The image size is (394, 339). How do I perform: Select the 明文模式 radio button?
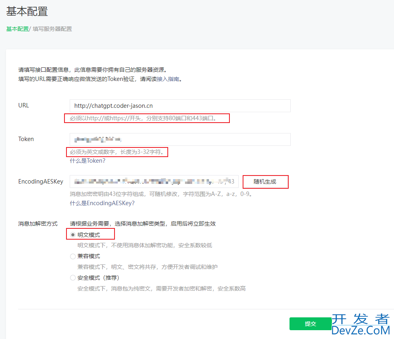click(73, 235)
